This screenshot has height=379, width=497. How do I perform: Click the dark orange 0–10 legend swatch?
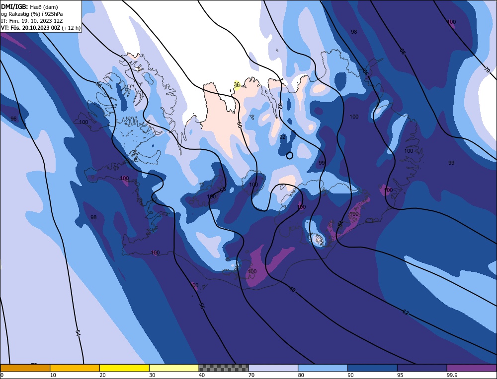coord(25,368)
